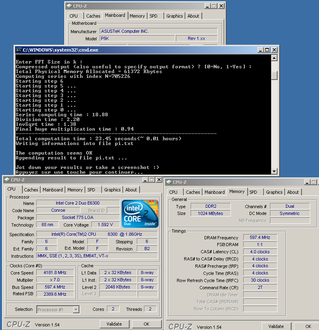This screenshot has width=319, height=330.
Task: Click the Package value Socket 775 LGA
Action: coord(78,217)
